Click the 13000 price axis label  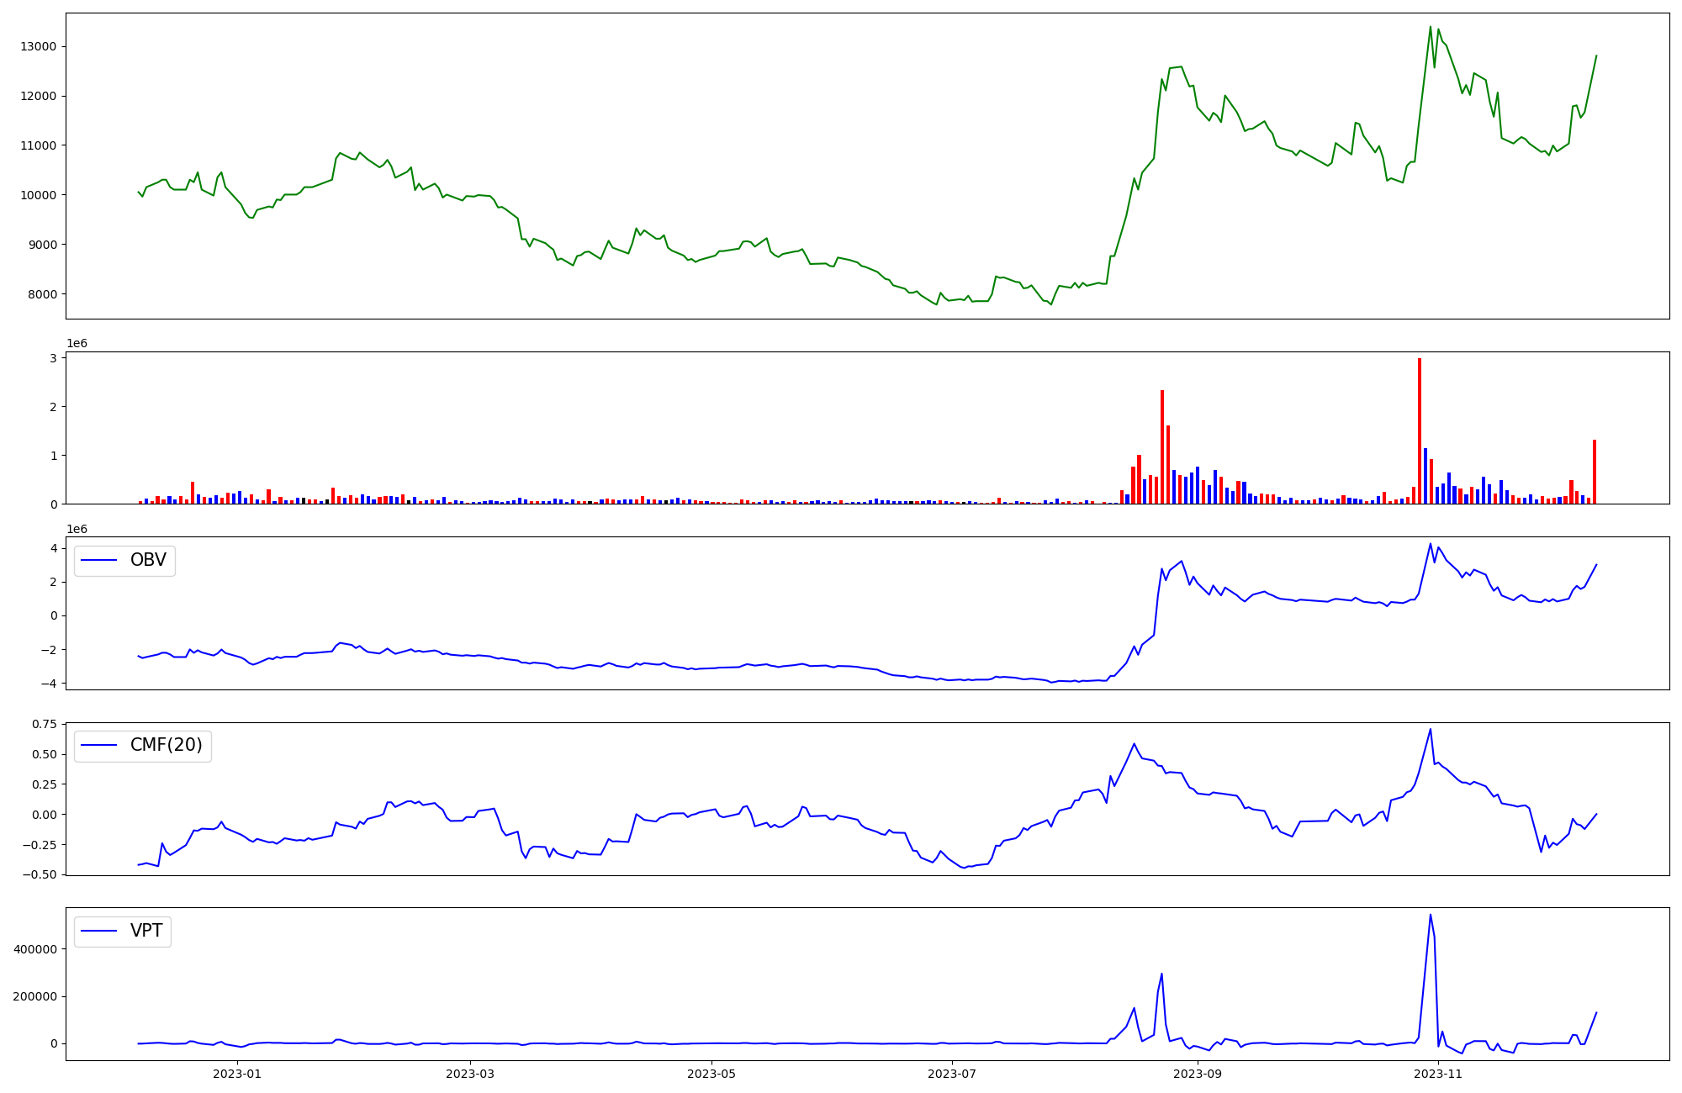[38, 46]
